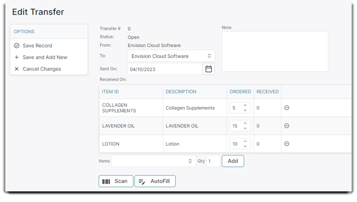The width and height of the screenshot is (357, 202).
Task: Open the Items dropdown
Action: [x=154, y=161]
